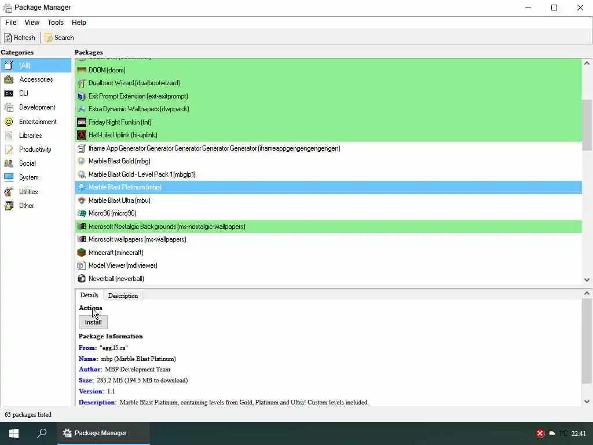Click the Half-Life: Uplink icon

point(81,135)
